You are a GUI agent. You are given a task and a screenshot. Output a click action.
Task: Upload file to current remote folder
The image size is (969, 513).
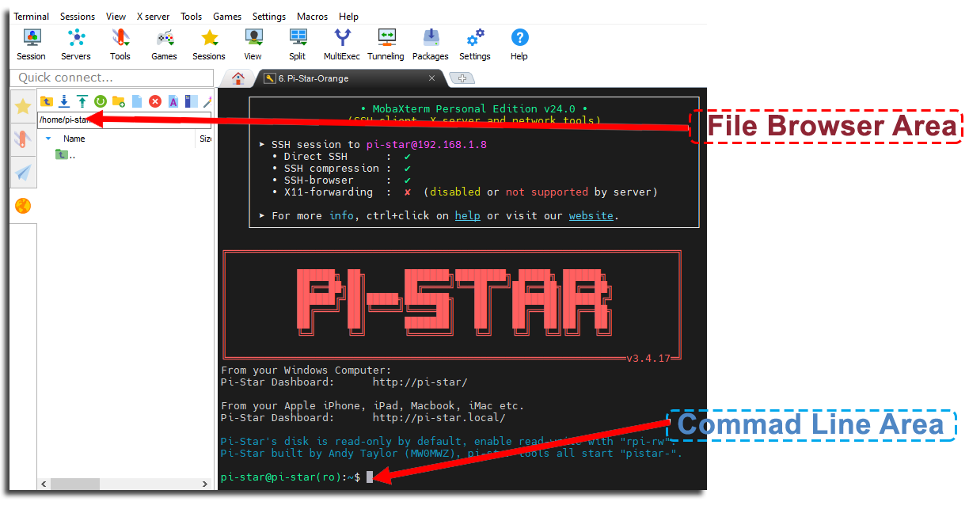[x=82, y=101]
